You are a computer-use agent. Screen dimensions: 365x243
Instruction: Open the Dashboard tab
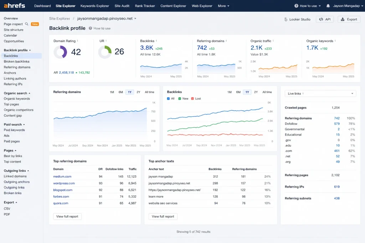coord(42,6)
